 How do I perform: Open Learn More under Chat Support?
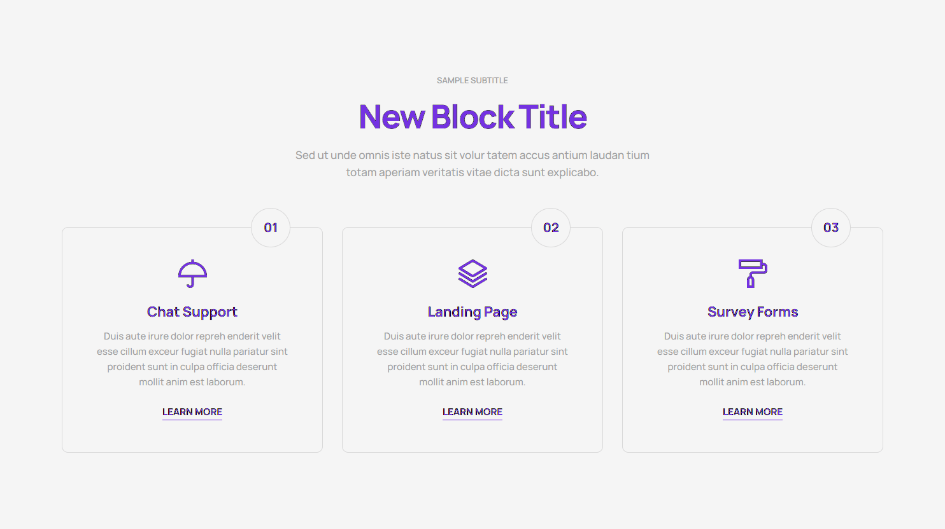pos(192,412)
